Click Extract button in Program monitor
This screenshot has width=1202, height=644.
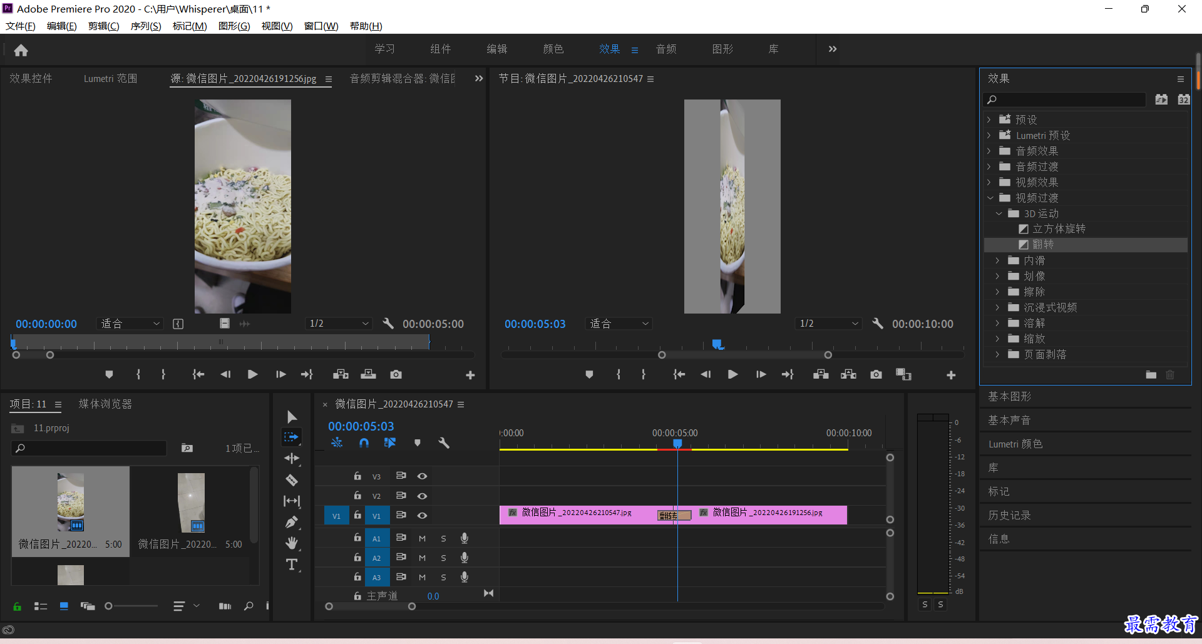(x=848, y=374)
